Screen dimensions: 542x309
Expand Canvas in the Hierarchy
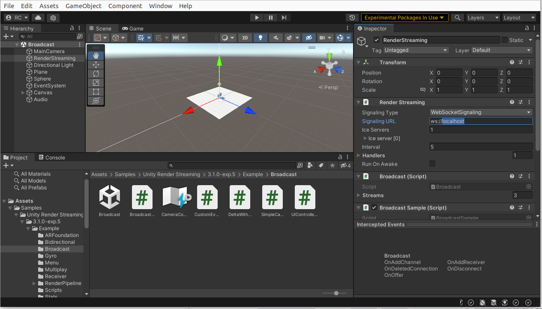[23, 93]
